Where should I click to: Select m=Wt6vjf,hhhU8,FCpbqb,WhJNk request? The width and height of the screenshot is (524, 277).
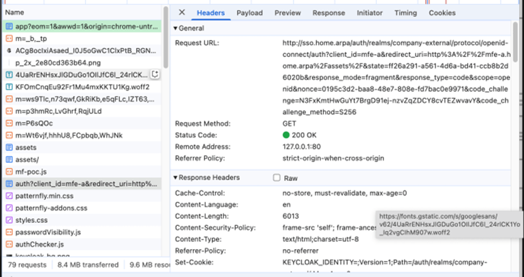(82, 136)
